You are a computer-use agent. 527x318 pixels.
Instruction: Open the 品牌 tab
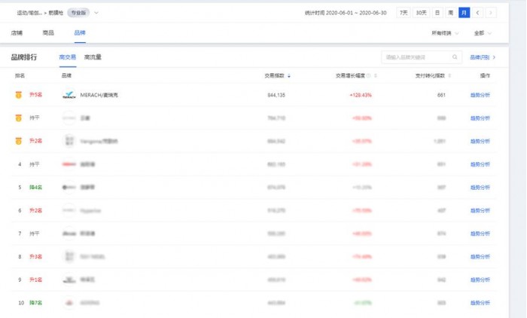click(x=80, y=32)
